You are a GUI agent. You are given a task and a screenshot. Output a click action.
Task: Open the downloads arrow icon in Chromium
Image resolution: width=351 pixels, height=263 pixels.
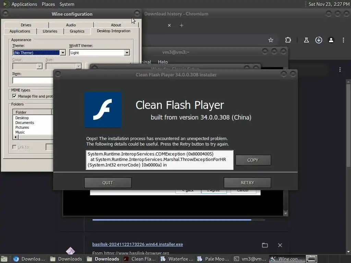[319, 40]
